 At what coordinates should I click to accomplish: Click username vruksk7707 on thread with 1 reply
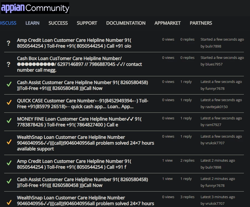(x=215, y=143)
